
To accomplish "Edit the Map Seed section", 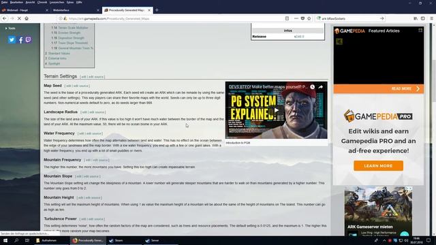I will 69,86.
